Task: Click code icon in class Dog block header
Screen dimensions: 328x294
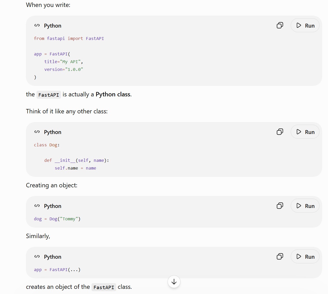Action: point(37,132)
